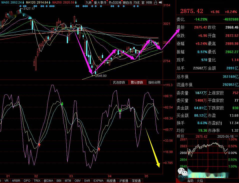Click the red buy-signal arrow near month 02
Viewport: 239px width, 183px height.
[39, 144]
